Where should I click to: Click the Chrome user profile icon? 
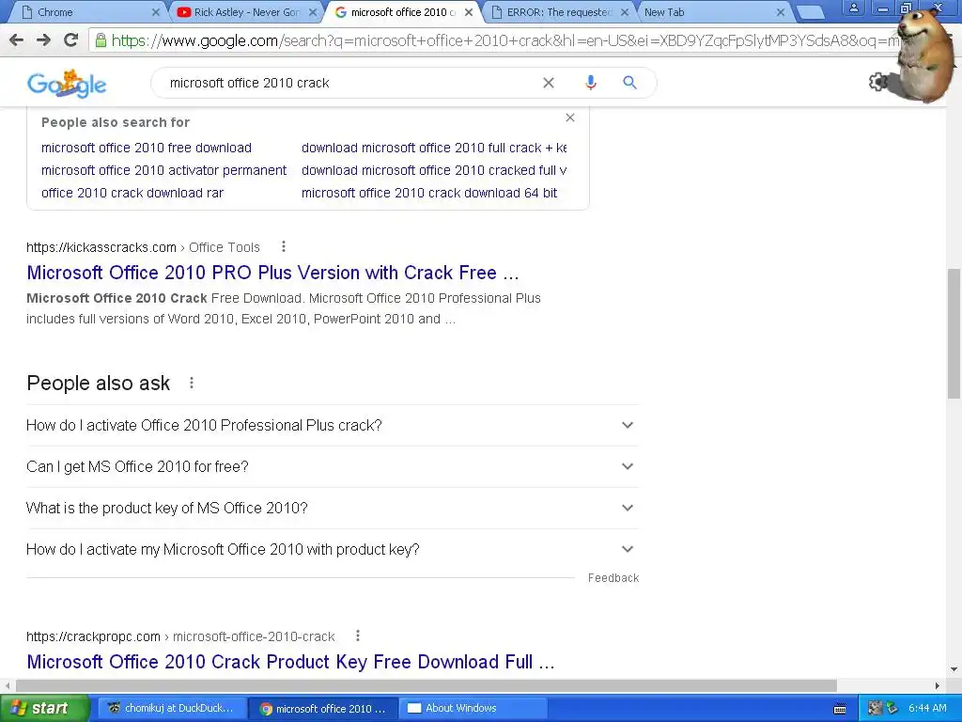pos(853,8)
